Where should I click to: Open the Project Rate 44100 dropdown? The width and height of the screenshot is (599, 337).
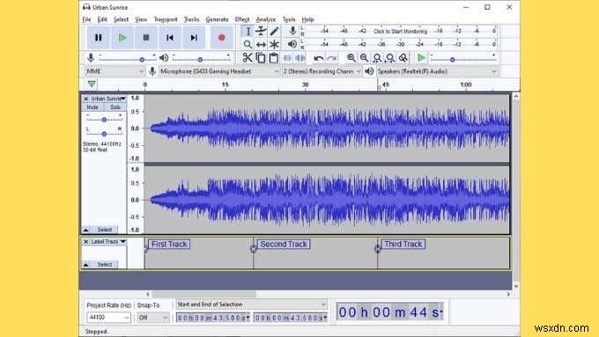108,317
